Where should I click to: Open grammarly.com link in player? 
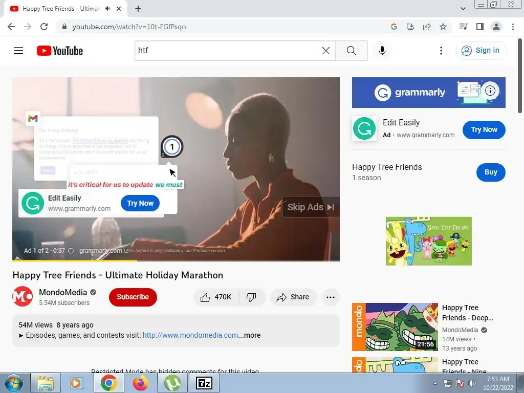103,251
